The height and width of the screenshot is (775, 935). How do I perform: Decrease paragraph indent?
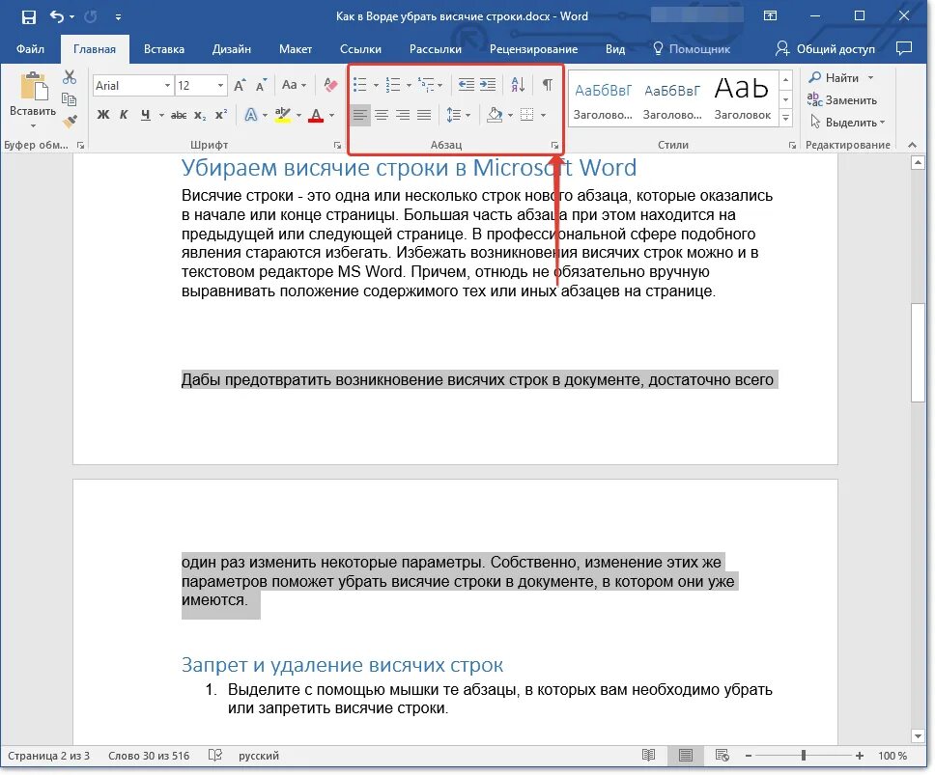(466, 85)
